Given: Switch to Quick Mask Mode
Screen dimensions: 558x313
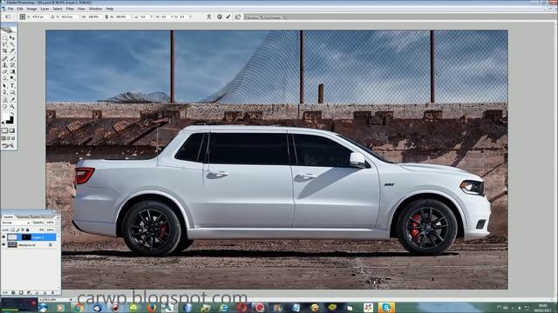Looking at the screenshot, I should pos(12,130).
